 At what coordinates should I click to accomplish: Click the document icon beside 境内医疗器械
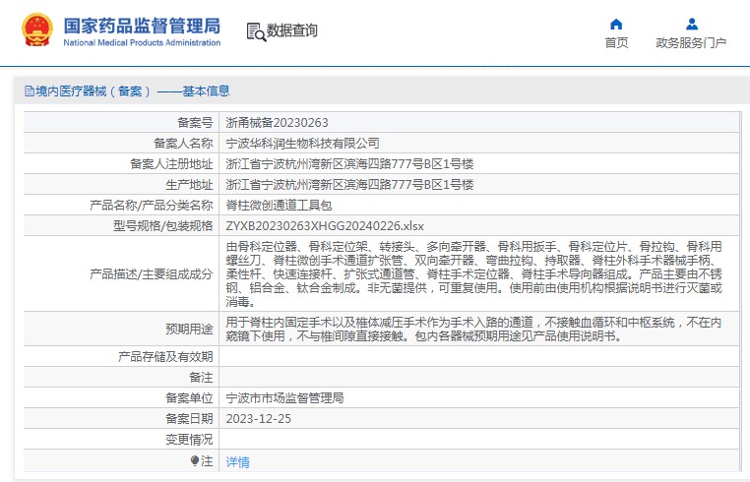(30, 90)
